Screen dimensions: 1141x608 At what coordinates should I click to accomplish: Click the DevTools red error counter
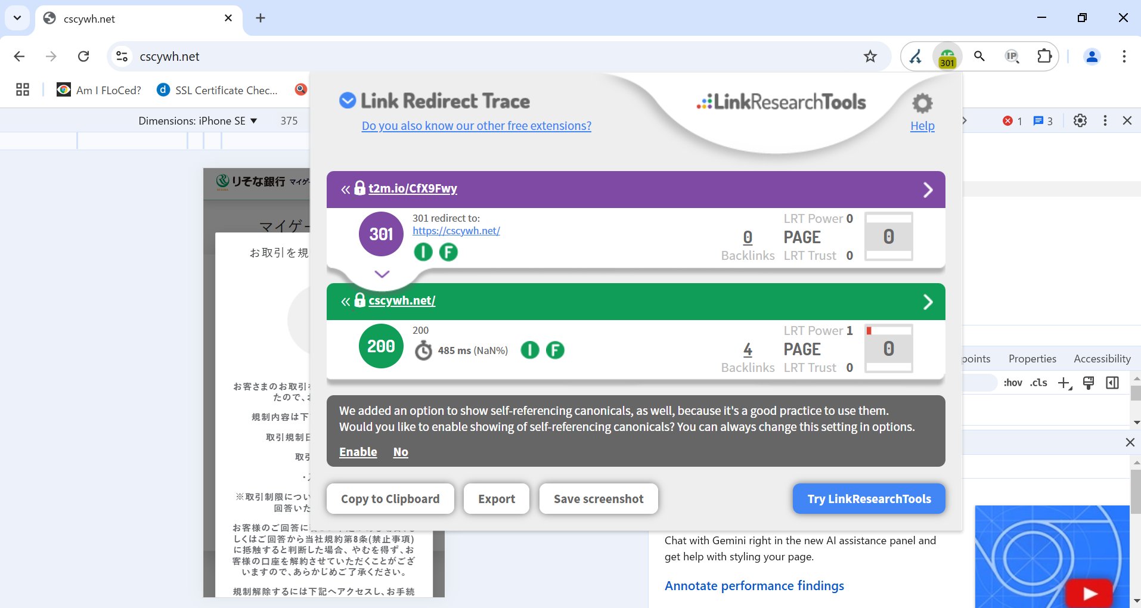(x=1013, y=121)
